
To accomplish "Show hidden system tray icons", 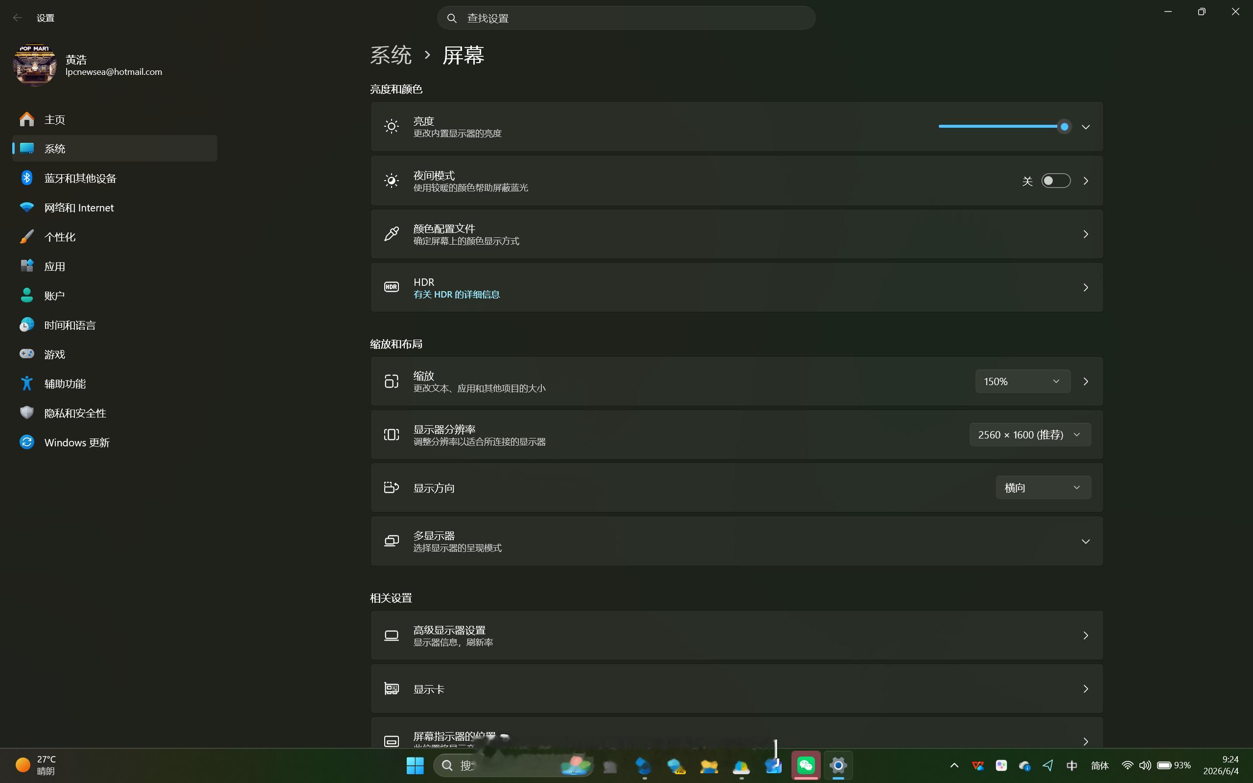I will pyautogui.click(x=954, y=765).
